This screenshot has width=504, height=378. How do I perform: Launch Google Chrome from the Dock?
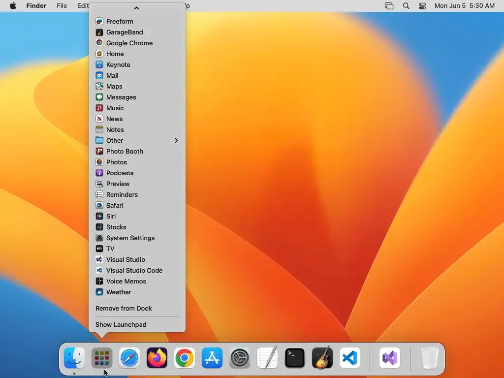[185, 358]
